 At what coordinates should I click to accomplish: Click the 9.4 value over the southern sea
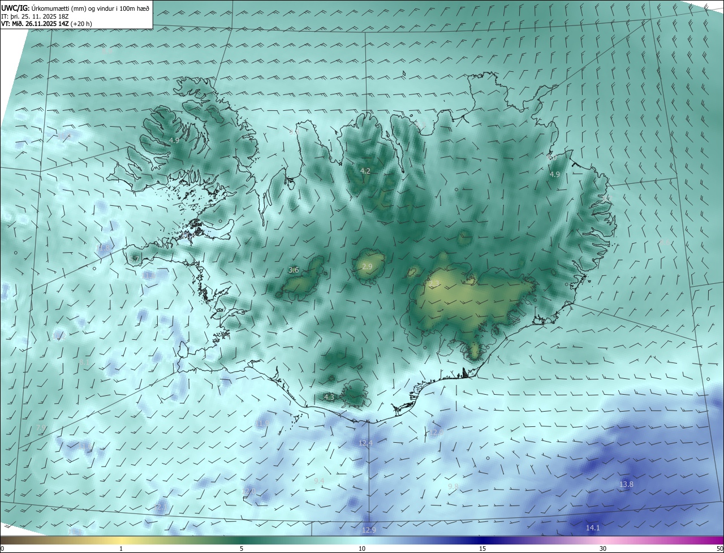point(319,481)
